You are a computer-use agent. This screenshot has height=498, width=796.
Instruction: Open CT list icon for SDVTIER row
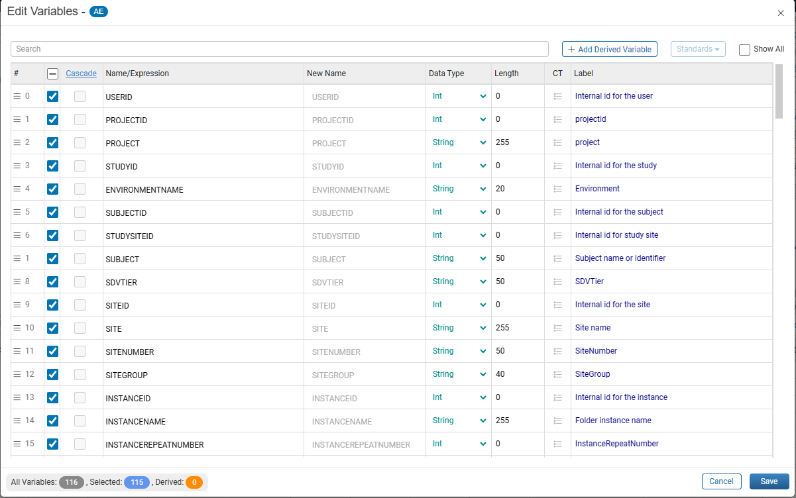tap(557, 281)
